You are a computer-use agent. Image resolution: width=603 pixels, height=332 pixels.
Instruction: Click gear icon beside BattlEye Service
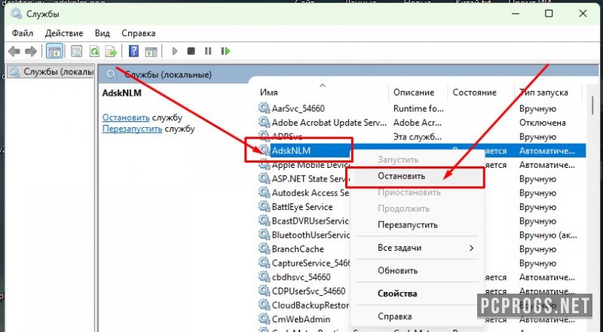[x=264, y=207]
